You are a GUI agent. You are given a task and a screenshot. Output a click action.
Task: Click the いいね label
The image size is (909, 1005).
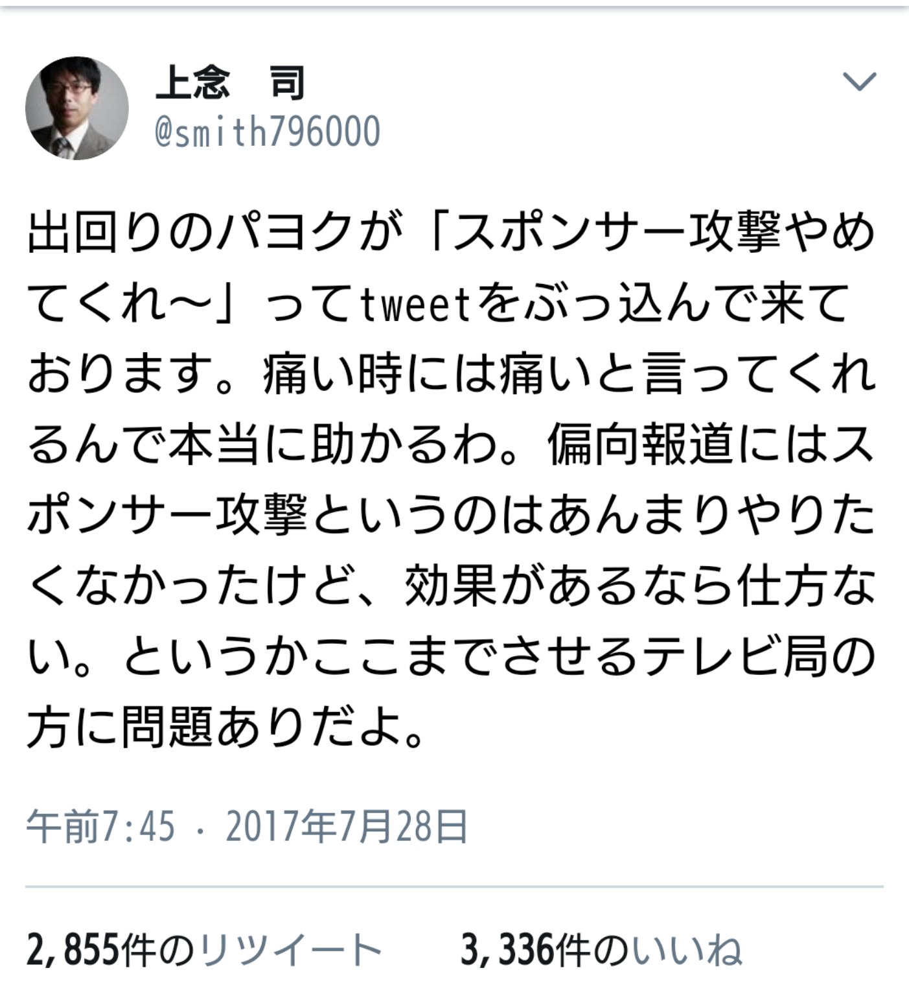687,951
